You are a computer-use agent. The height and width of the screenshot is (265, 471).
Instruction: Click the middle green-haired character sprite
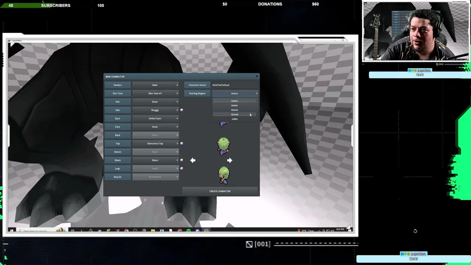tap(223, 146)
